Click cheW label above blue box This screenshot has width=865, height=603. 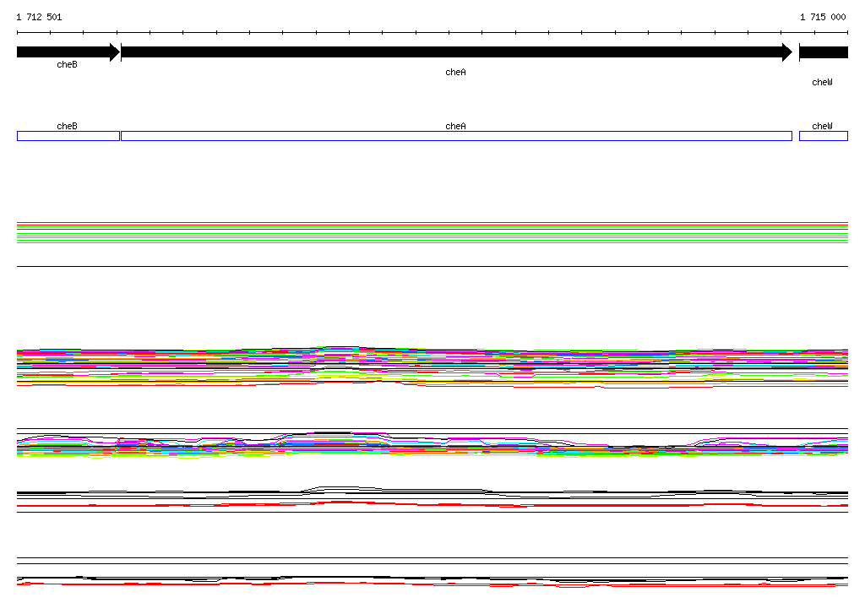(822, 127)
